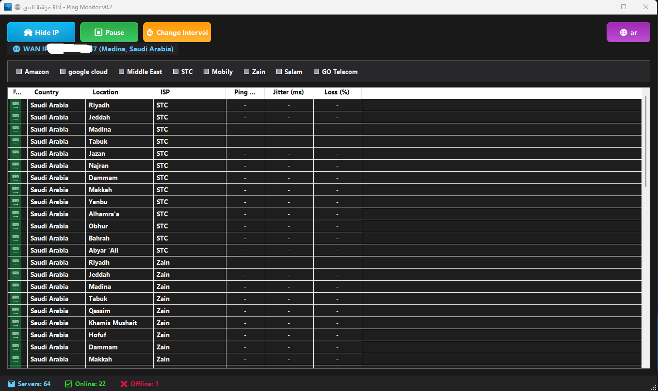The image size is (658, 391).
Task: Click the Loss (%) column header
Action: tap(337, 92)
